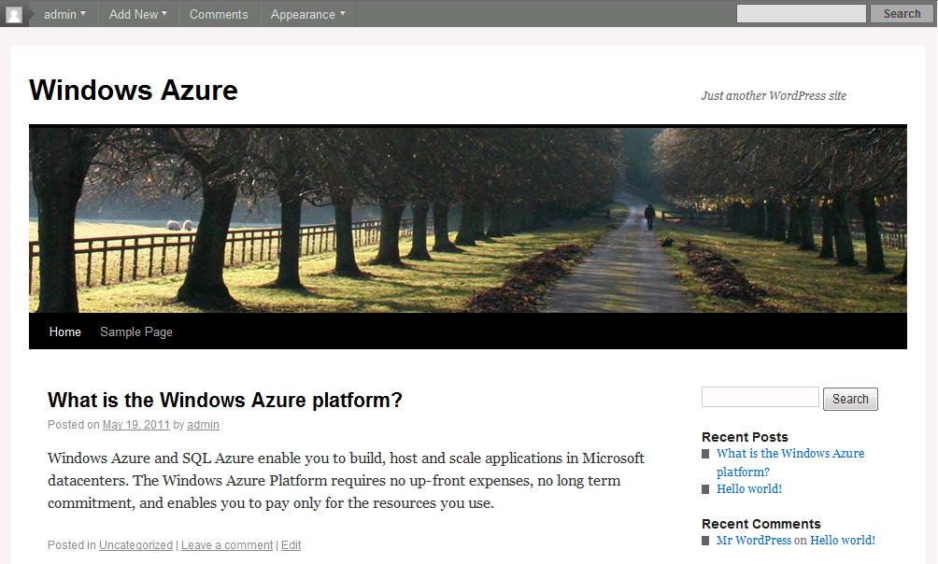Click the admin bar Search button
Viewport: 938px width, 564px height.
[x=902, y=14]
